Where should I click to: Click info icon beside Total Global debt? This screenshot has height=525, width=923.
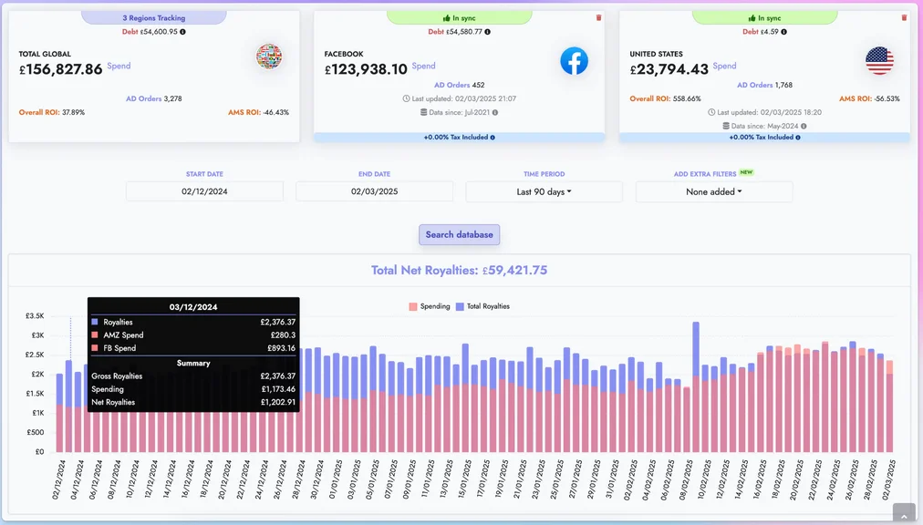pos(182,32)
